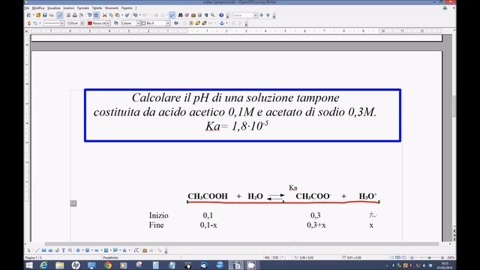Select the Line drawing tool
Screen dimensions: 480x270
pos(37,250)
